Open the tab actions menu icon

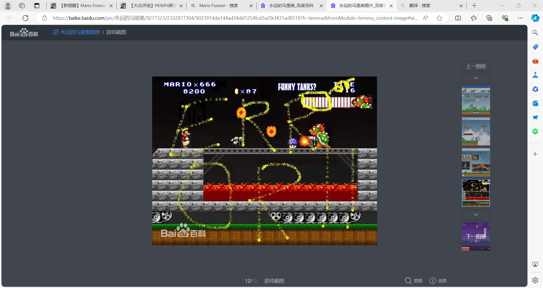pos(37,6)
